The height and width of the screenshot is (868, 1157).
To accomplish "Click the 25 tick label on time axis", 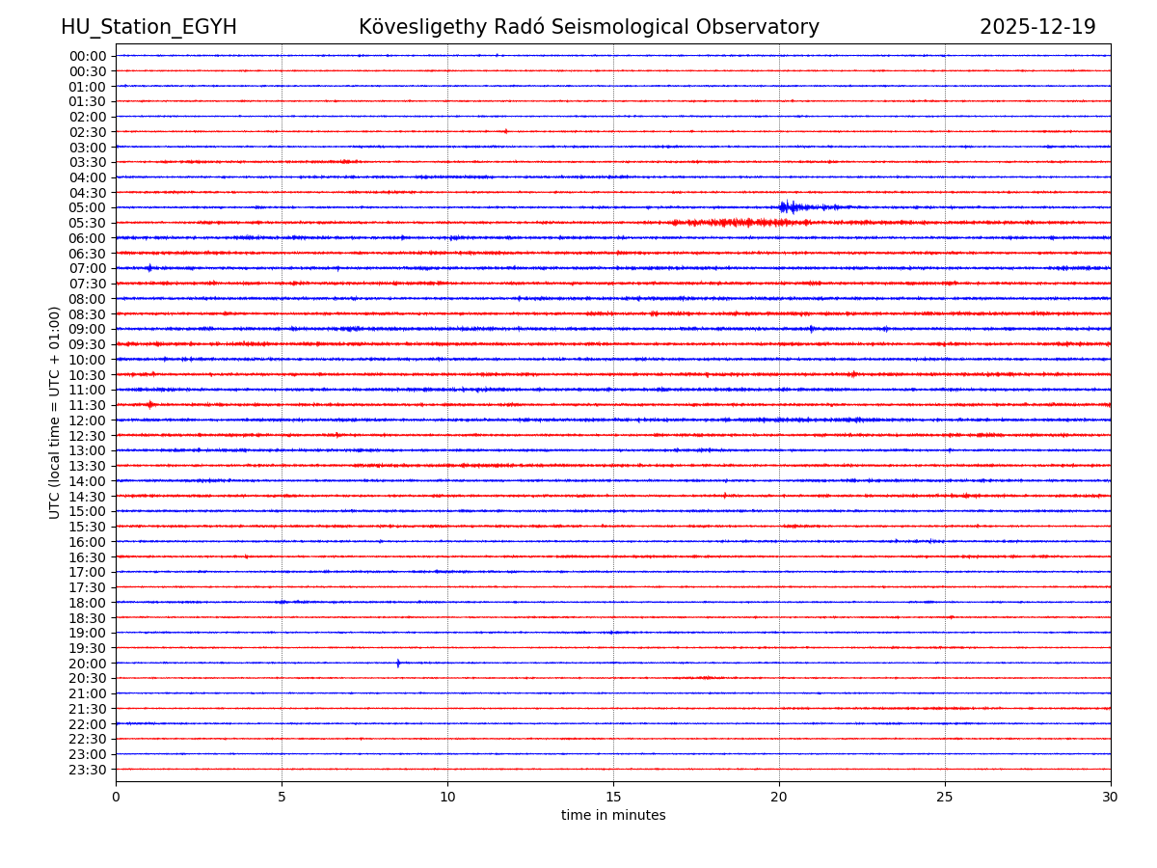I will [x=944, y=797].
